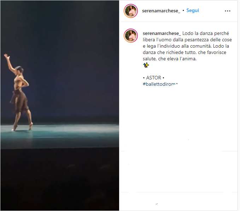240x211 pixels.
Task: Click the caption text starting 'Lodo la danza'
Action: coord(187,46)
